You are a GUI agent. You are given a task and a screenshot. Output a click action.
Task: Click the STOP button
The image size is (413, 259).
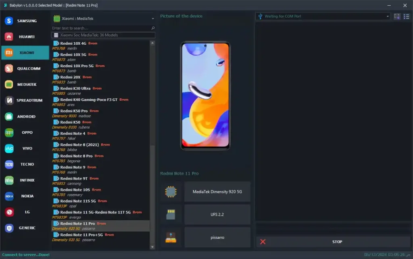click(x=333, y=242)
